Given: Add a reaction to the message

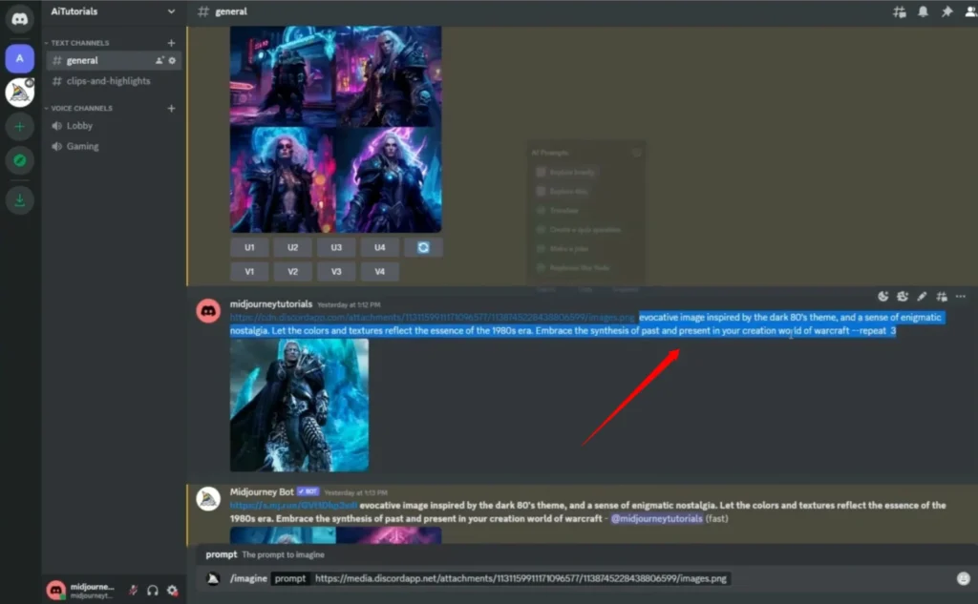Looking at the screenshot, I should (x=903, y=297).
